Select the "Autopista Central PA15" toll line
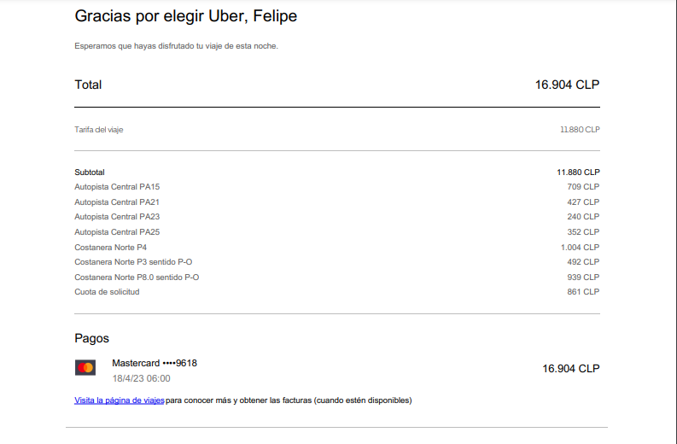The image size is (677, 444). pos(117,187)
